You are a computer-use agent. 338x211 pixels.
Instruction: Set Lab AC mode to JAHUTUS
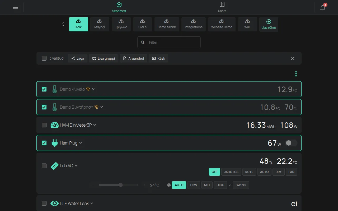point(231,172)
